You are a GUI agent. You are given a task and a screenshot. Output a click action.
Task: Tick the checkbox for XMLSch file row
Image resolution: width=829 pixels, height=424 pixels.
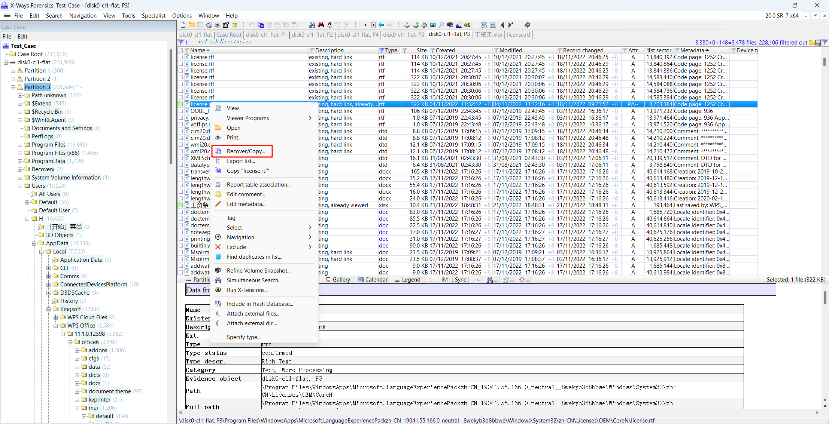181,158
